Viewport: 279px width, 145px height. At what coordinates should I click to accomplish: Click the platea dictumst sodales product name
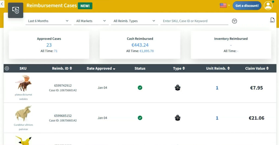23,97
